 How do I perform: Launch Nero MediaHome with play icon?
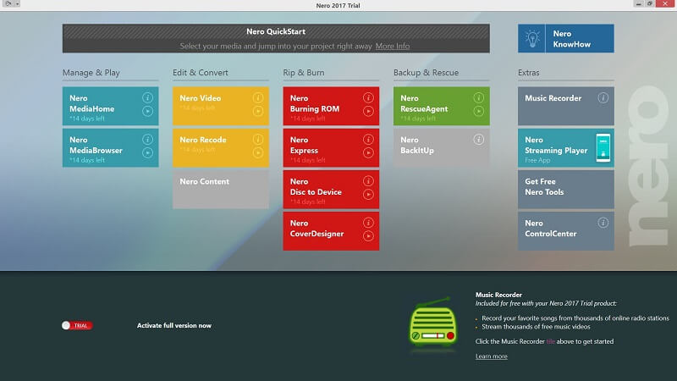point(147,112)
